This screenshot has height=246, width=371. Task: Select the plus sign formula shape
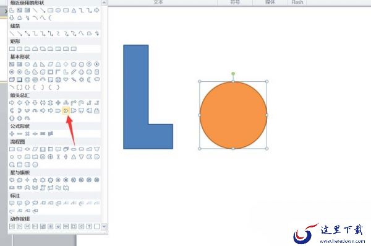click(12, 134)
